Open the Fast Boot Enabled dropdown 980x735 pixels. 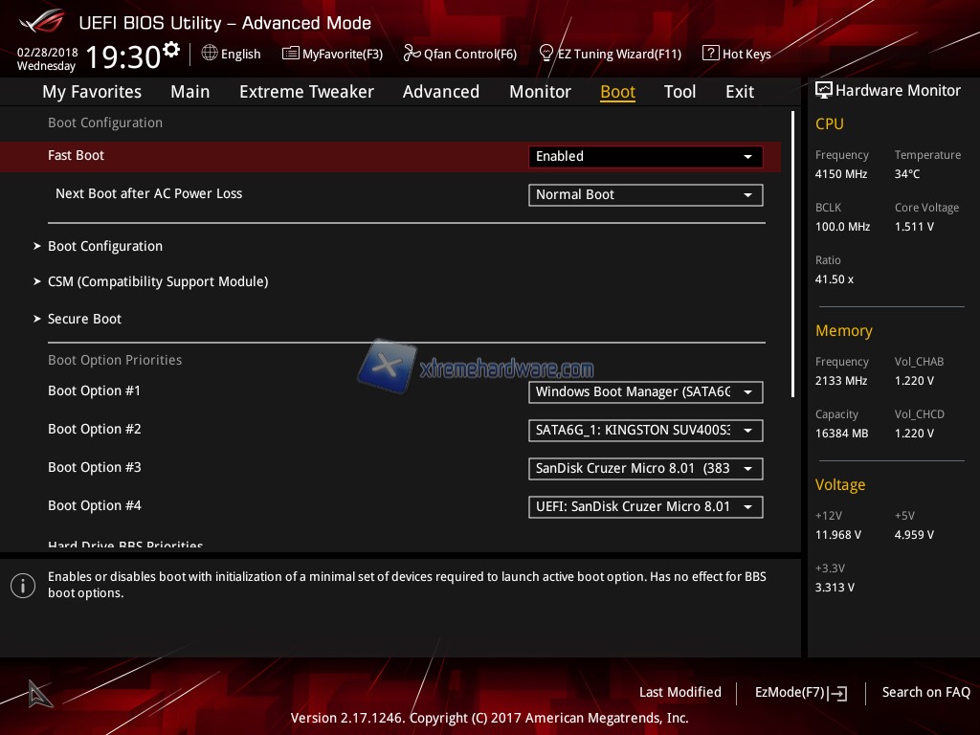click(645, 156)
